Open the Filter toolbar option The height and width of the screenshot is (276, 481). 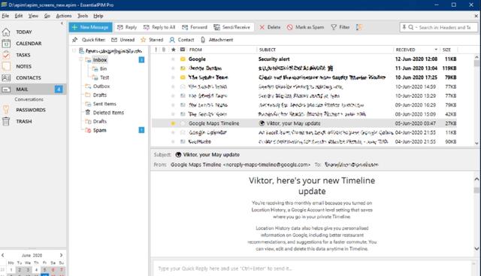340,27
